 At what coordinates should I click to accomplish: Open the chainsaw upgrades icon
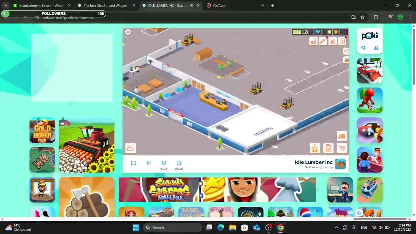323,41
